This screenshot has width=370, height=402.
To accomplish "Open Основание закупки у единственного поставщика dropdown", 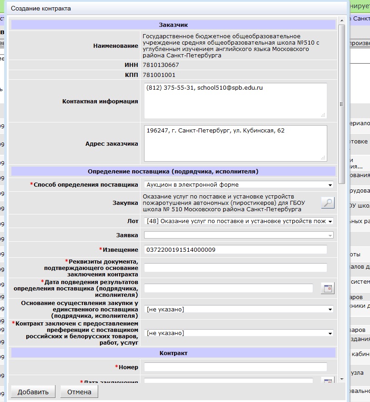I will coord(239,310).
